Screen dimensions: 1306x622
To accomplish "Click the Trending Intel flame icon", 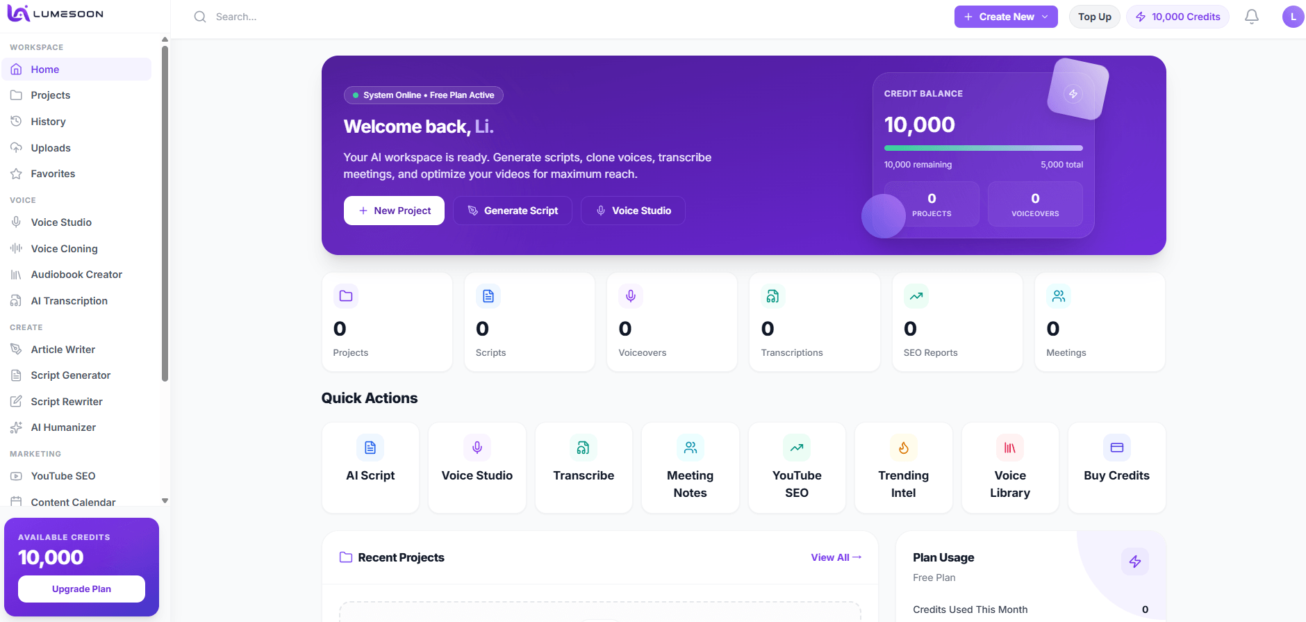I will tap(904, 448).
